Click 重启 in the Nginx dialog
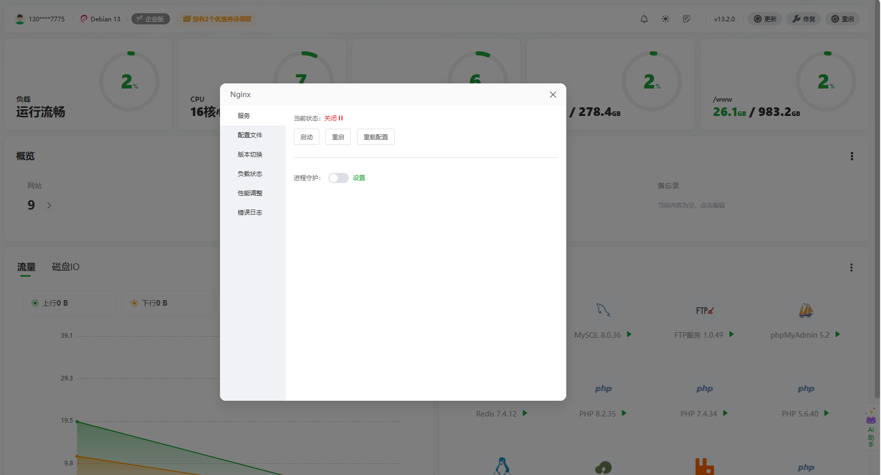The height and width of the screenshot is (475, 881). click(x=338, y=137)
